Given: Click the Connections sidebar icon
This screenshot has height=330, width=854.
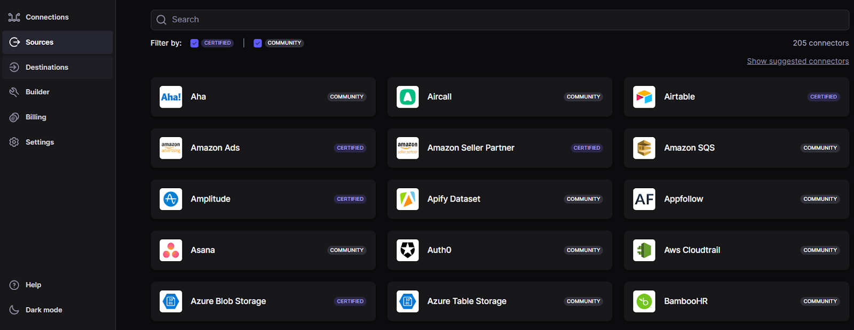Looking at the screenshot, I should pos(14,17).
